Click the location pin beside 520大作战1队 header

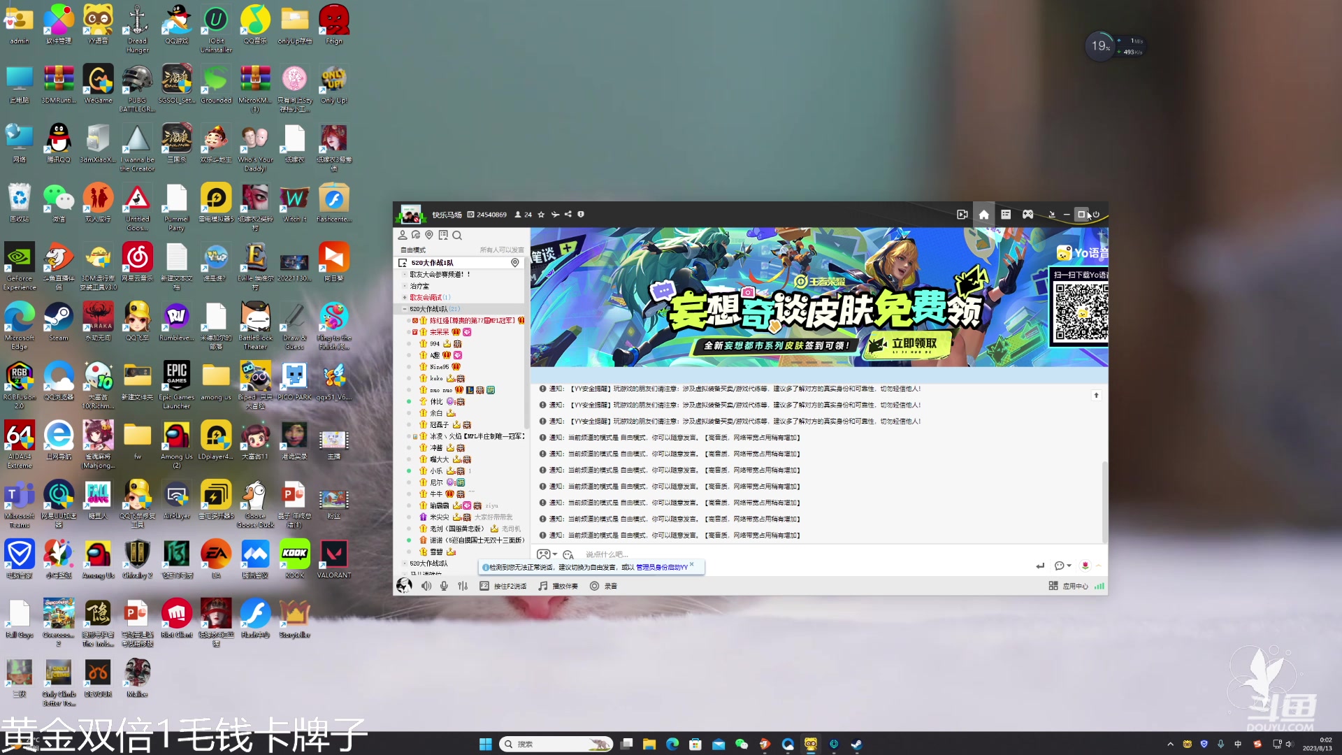click(515, 263)
